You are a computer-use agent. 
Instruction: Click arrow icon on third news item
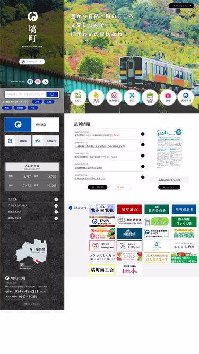(143, 156)
